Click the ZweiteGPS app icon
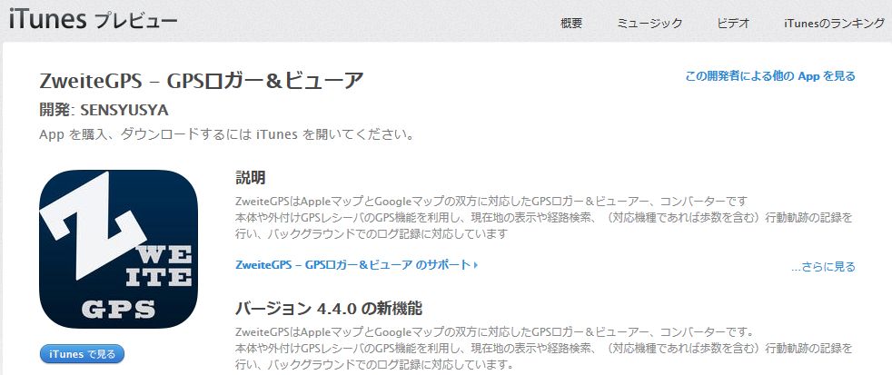Image resolution: width=892 pixels, height=375 pixels. (x=118, y=249)
